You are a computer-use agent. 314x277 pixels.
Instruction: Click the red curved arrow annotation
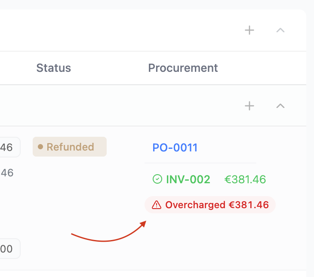109,231
